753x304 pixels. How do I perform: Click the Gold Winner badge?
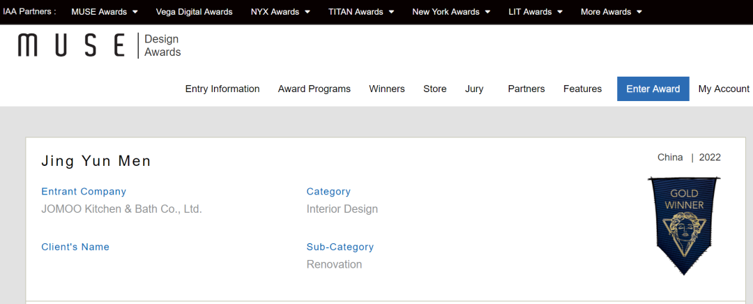point(684,226)
